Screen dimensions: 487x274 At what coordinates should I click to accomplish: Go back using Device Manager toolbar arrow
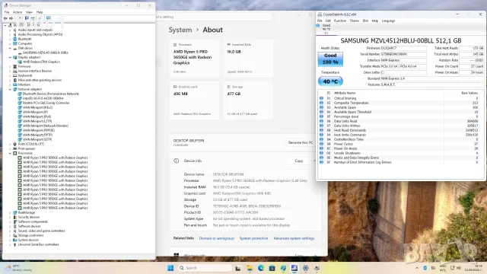[x=5, y=18]
